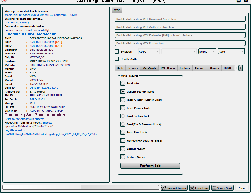Viewport: 251px width, 193px height.
Task: Click the Chip ID value MT6765,S01
Action: [38, 57]
